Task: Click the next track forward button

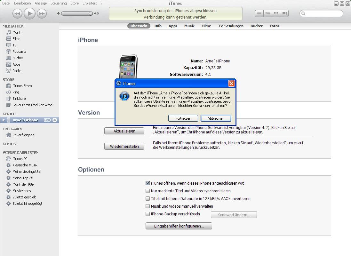Action: pos(42,13)
